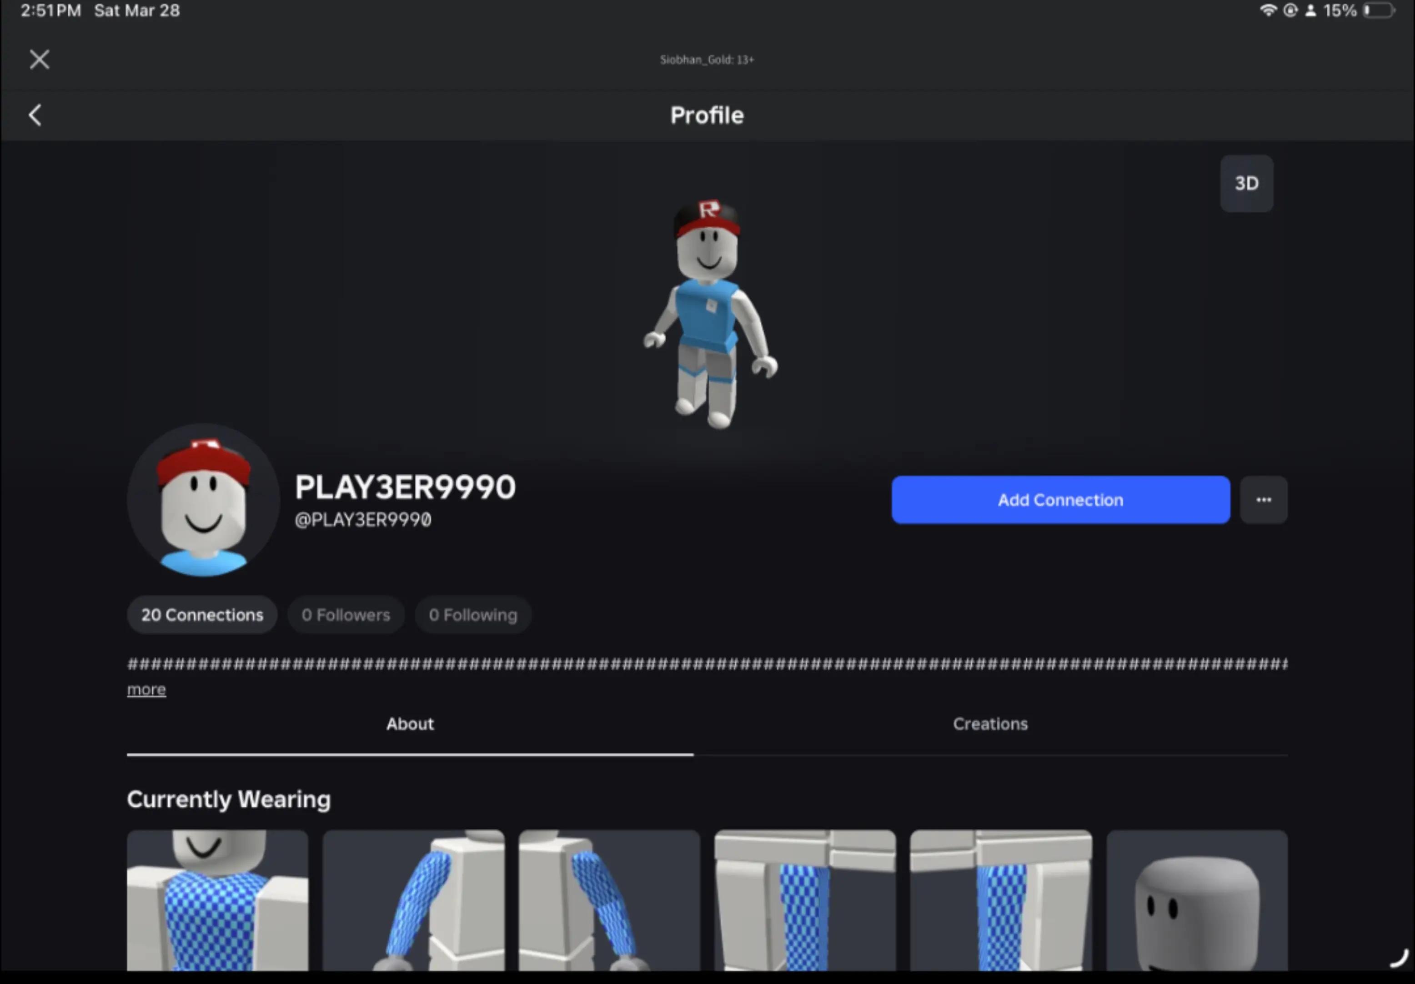Screen dimensions: 1415x984
Task: Tap the hashed bio text line
Action: 707,664
